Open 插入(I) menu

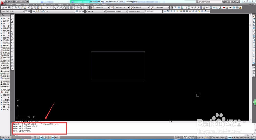(x=35, y=5)
